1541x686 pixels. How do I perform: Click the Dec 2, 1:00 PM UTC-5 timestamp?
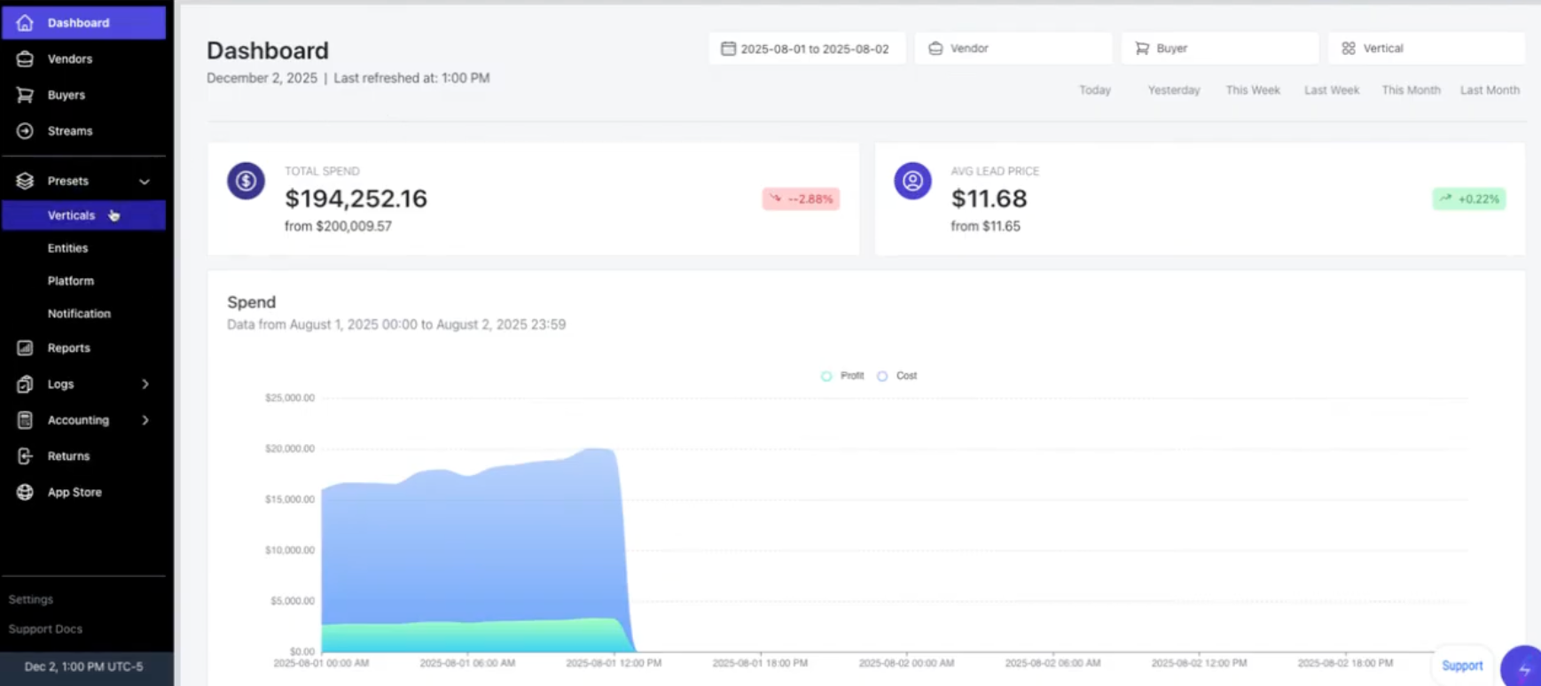click(83, 667)
